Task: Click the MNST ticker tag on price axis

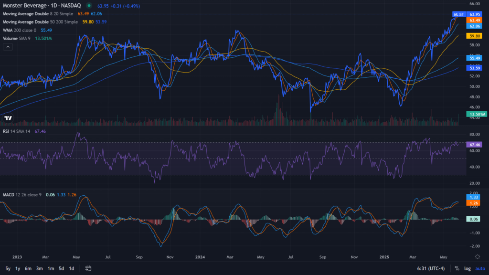Action: (x=459, y=14)
